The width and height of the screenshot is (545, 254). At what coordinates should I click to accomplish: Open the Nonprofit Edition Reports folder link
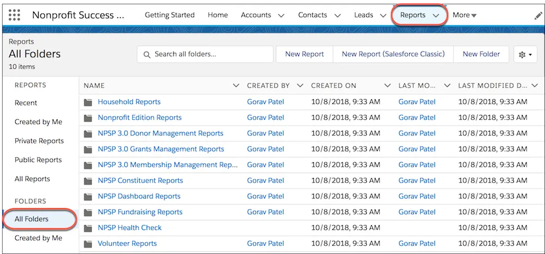tap(140, 118)
